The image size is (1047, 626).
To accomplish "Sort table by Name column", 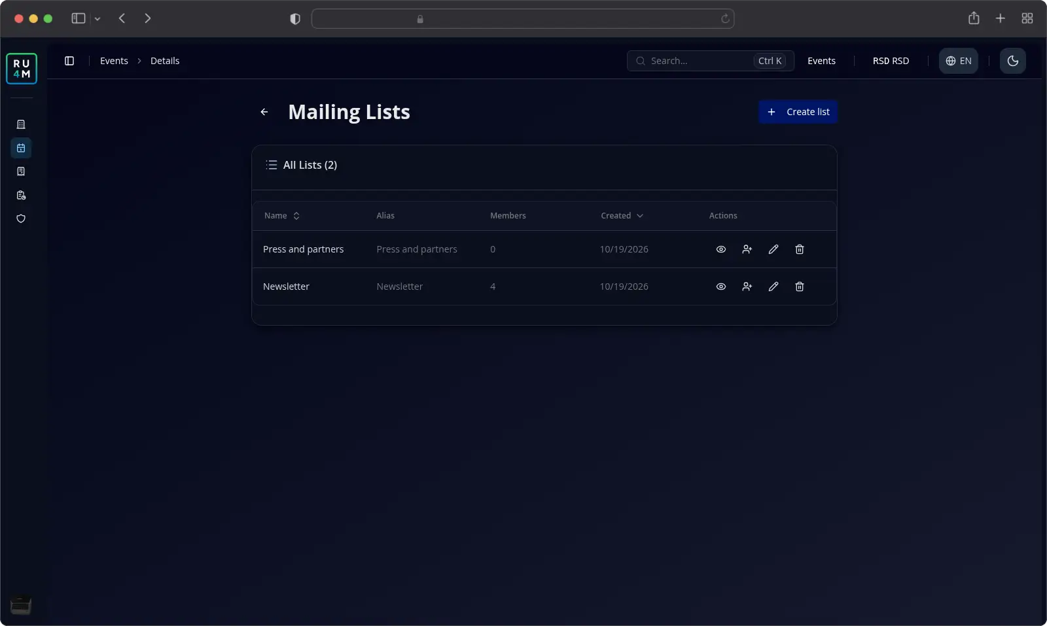I will [282, 216].
